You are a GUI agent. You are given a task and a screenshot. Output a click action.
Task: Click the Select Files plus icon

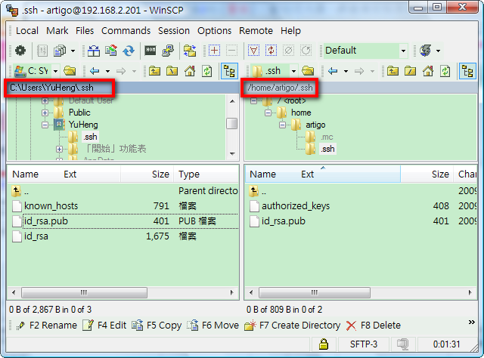(x=214, y=51)
